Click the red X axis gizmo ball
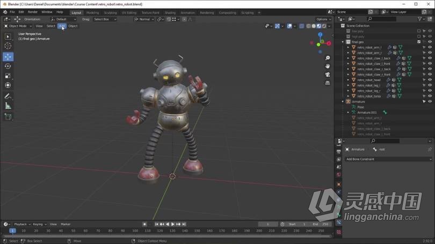 pos(329,43)
